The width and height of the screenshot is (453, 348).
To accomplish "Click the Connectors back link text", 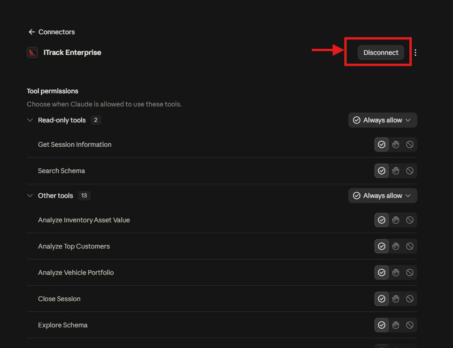I will point(57,32).
